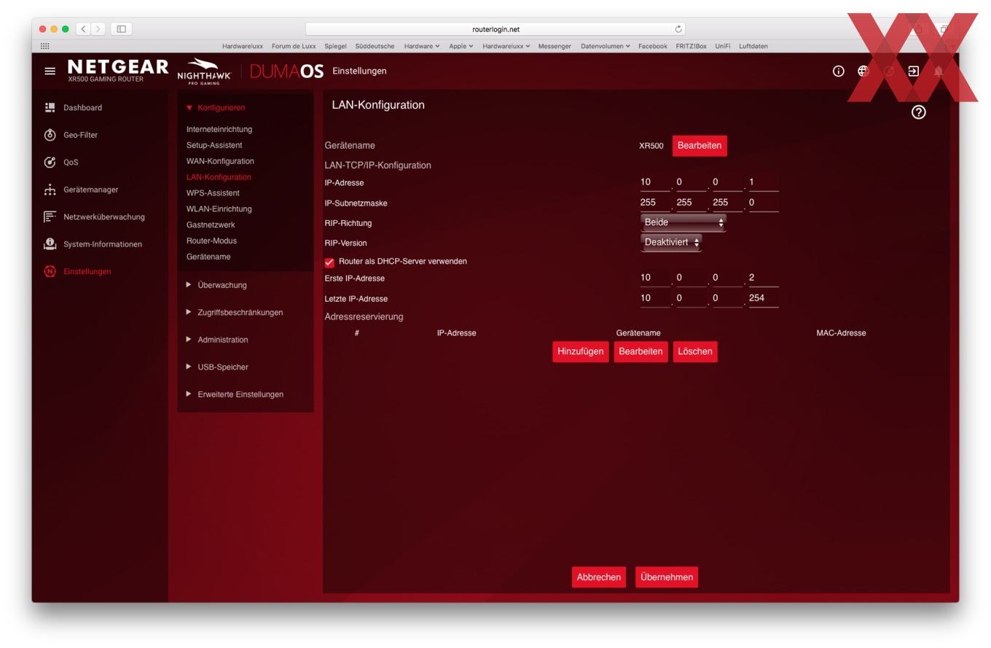Open WAN-Konfiguration page
Screen dimensions: 991x648
(x=220, y=161)
